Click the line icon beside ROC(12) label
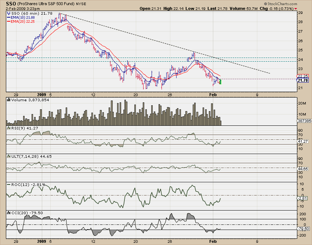 [x=8, y=185]
